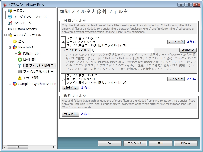Expand the フォルダだけ filter details
The image size is (203, 152).
tap(63, 79)
